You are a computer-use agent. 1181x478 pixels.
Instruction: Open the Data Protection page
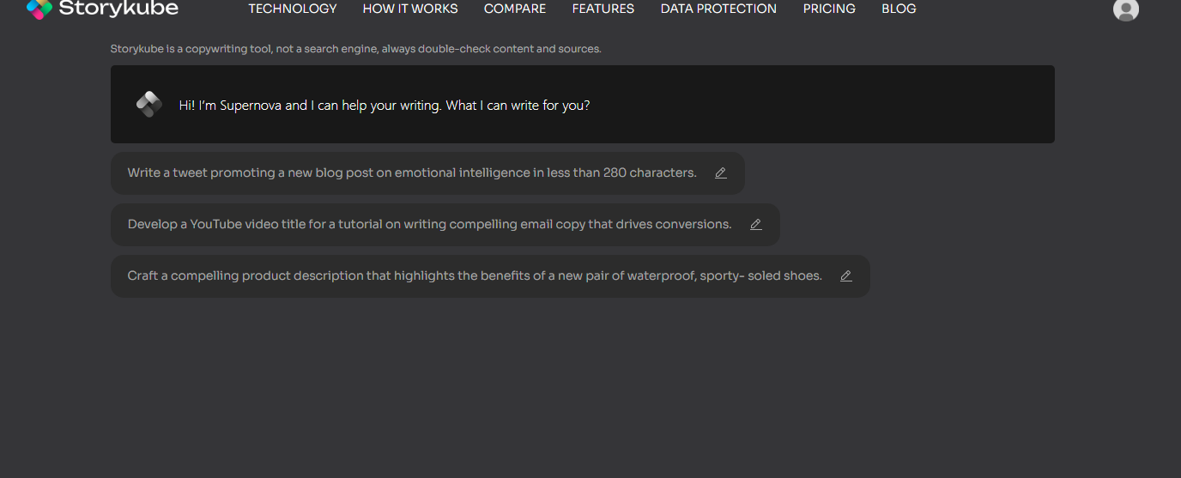(718, 9)
